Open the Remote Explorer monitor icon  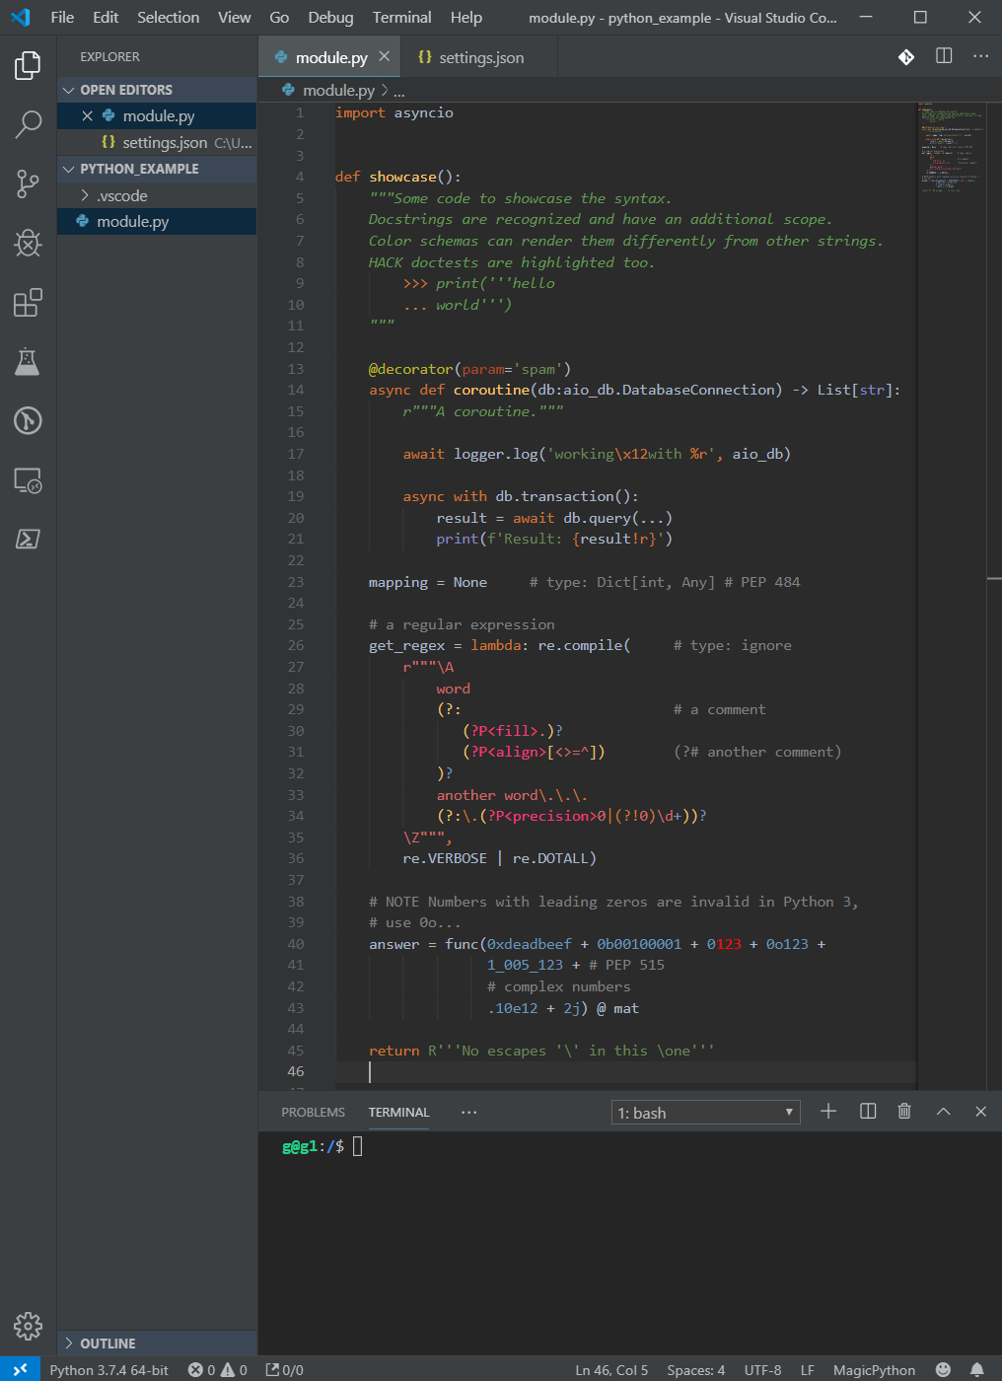28,480
